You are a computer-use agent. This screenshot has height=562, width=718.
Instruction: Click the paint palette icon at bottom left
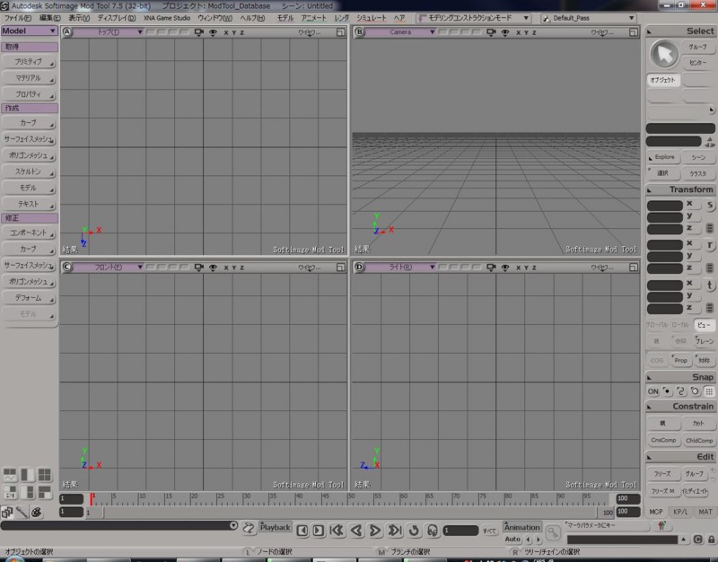[36, 512]
